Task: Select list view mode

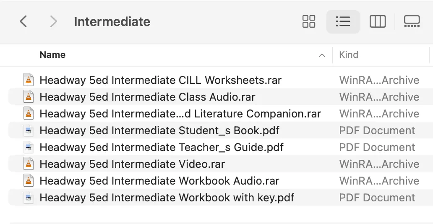Action: tap(343, 21)
